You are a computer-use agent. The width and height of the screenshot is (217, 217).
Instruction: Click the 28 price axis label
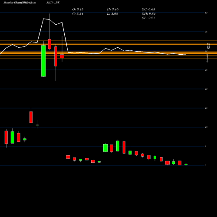tap(206, 70)
